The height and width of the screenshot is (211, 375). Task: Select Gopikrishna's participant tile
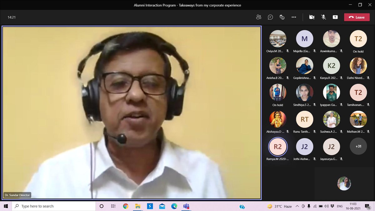[304, 68]
